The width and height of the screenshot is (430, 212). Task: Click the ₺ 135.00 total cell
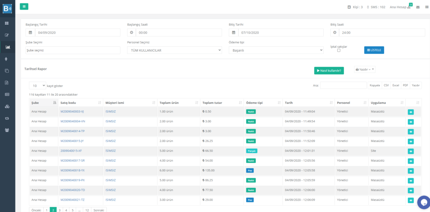pos(222,170)
